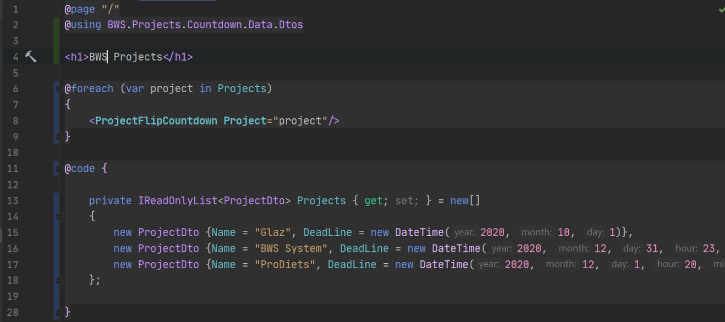Click the heading text "BWS Projects"
Screen dimensions: 725x322
click(126, 57)
